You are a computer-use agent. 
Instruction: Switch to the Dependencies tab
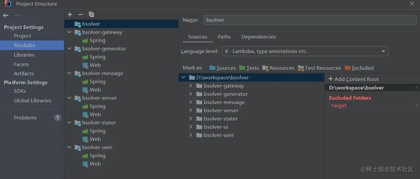coord(258,37)
